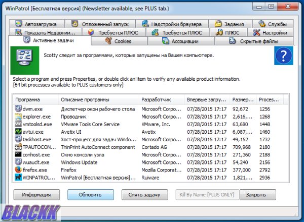Click the explorer.exe folder icon

18,117
